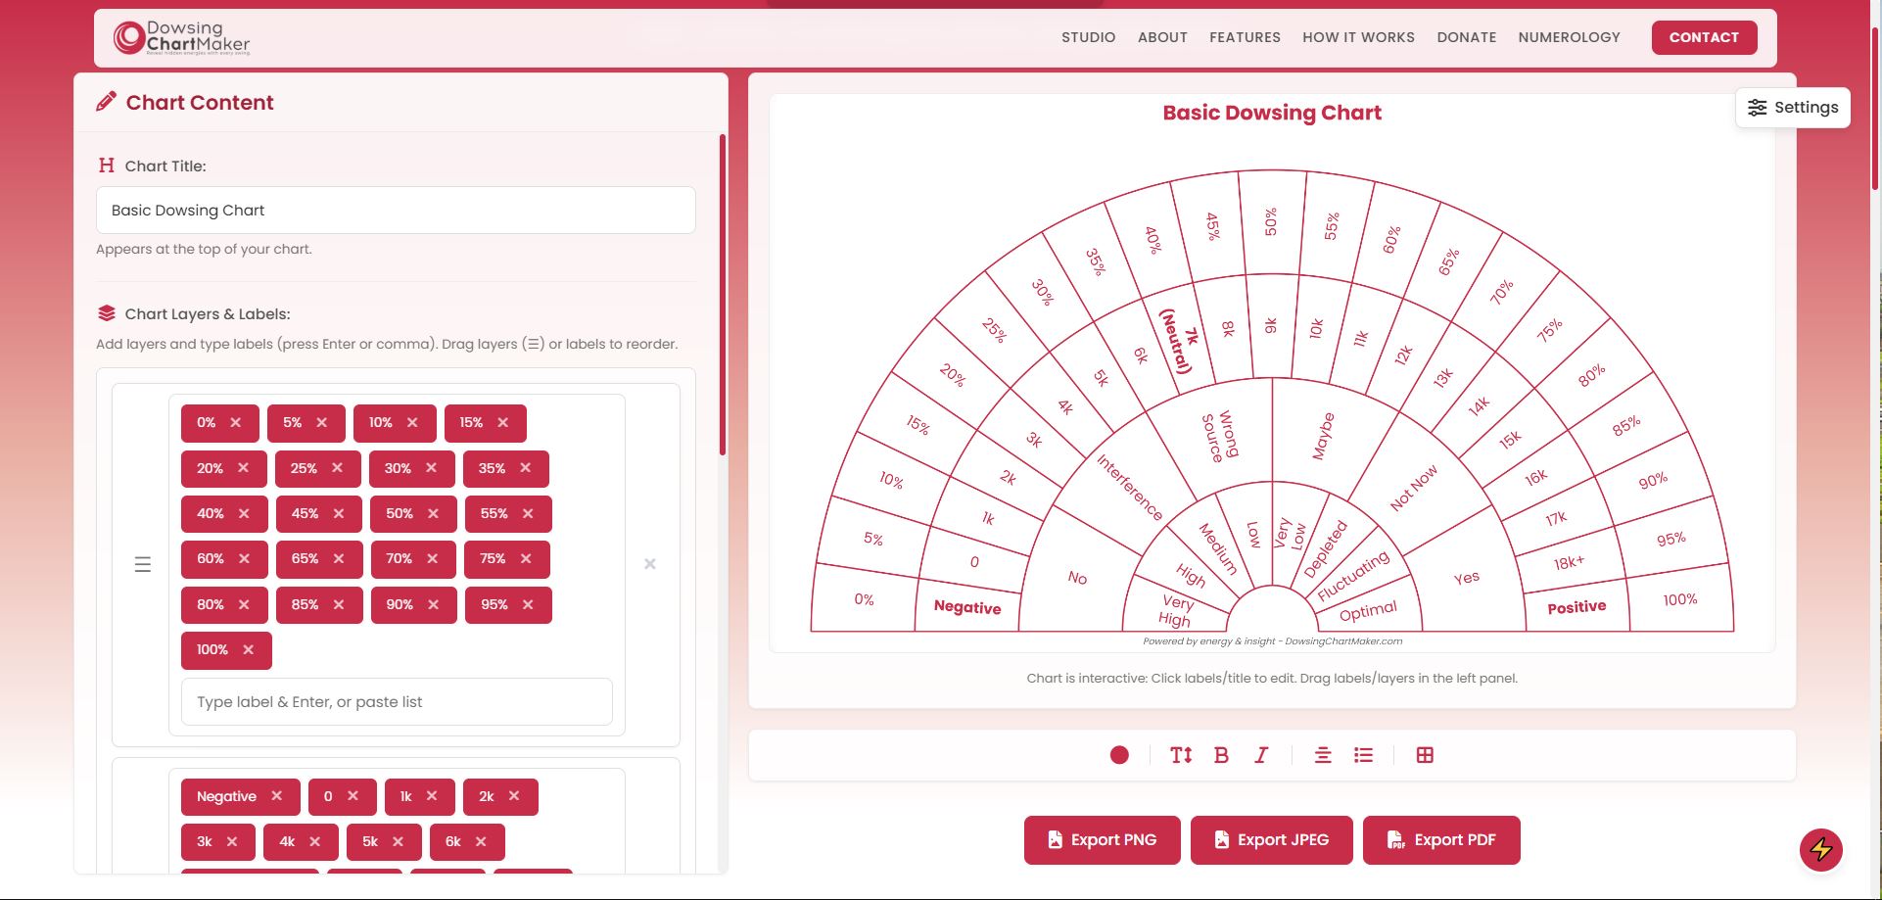The height and width of the screenshot is (900, 1882).
Task: Remove the 50% label tag
Action: [x=433, y=513]
